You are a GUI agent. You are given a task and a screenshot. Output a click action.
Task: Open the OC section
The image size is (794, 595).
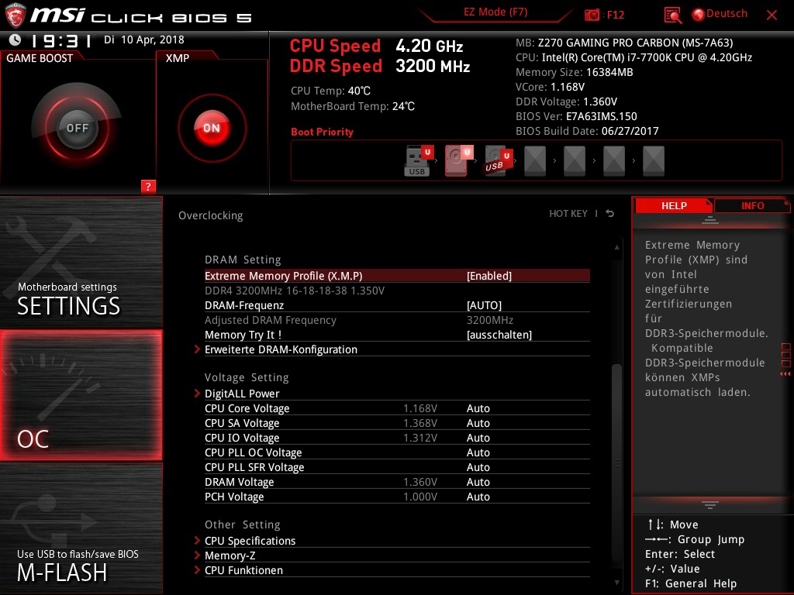[x=81, y=395]
